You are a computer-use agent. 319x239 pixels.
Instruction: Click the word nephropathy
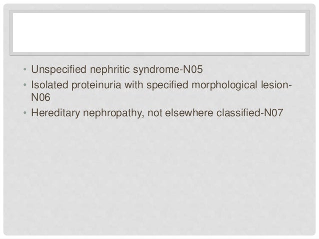114,113
